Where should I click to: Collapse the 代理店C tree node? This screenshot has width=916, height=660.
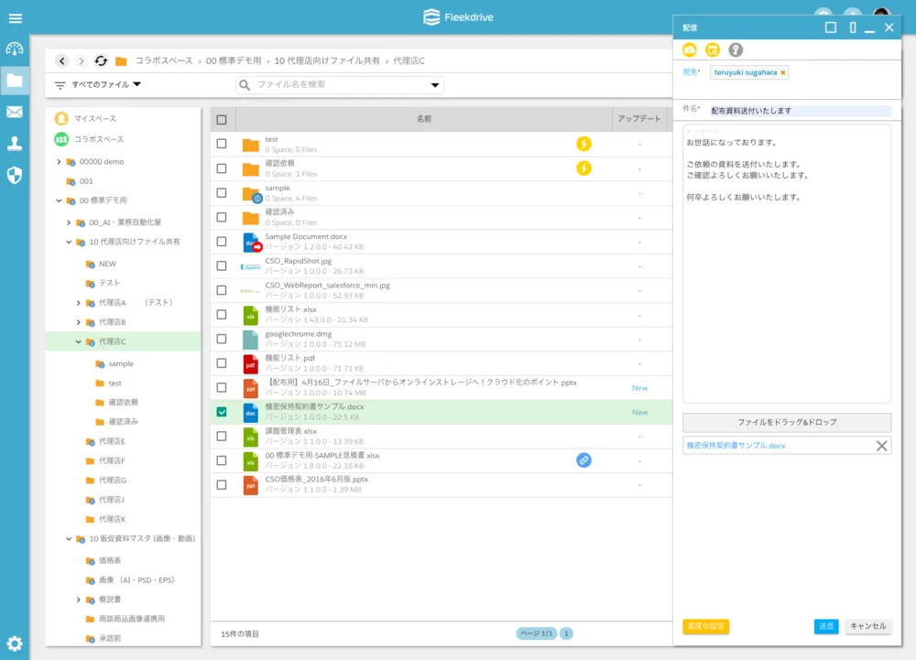pos(79,341)
